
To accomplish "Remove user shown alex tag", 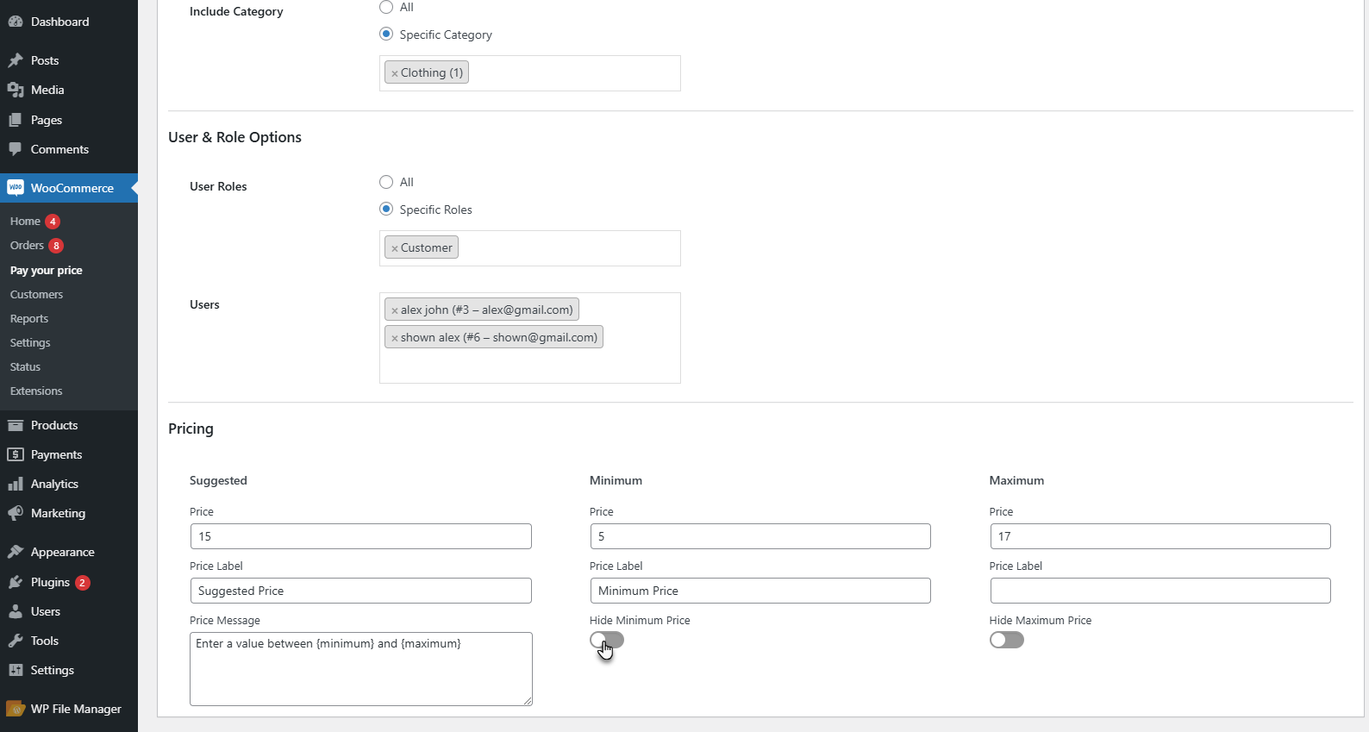I will pyautogui.click(x=395, y=338).
